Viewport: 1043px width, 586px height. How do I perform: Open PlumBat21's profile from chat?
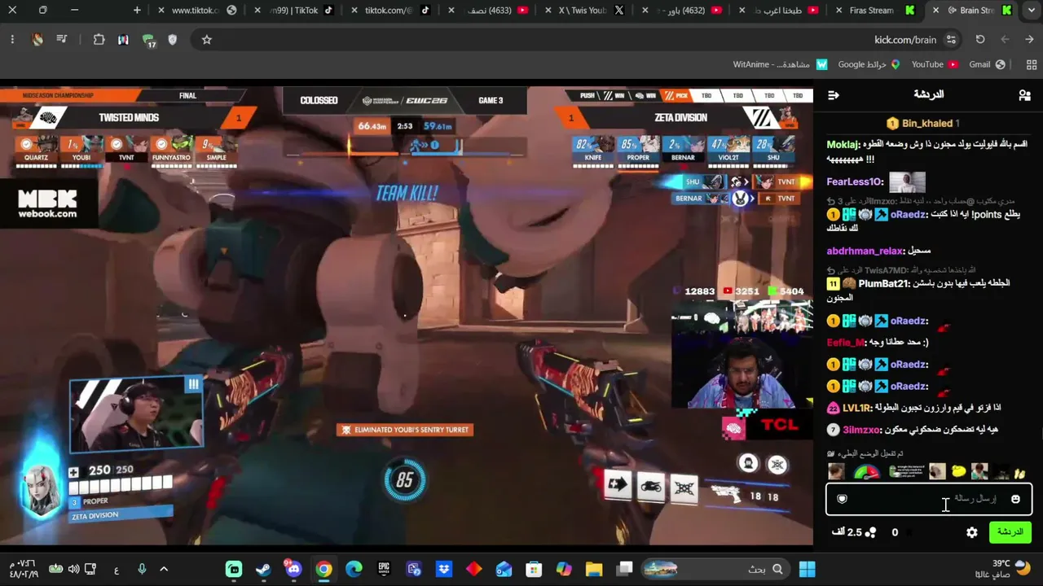(882, 283)
